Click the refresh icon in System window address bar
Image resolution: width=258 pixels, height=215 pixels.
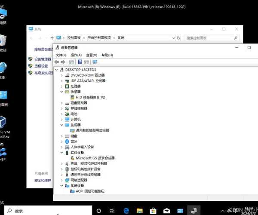[x=178, y=38]
